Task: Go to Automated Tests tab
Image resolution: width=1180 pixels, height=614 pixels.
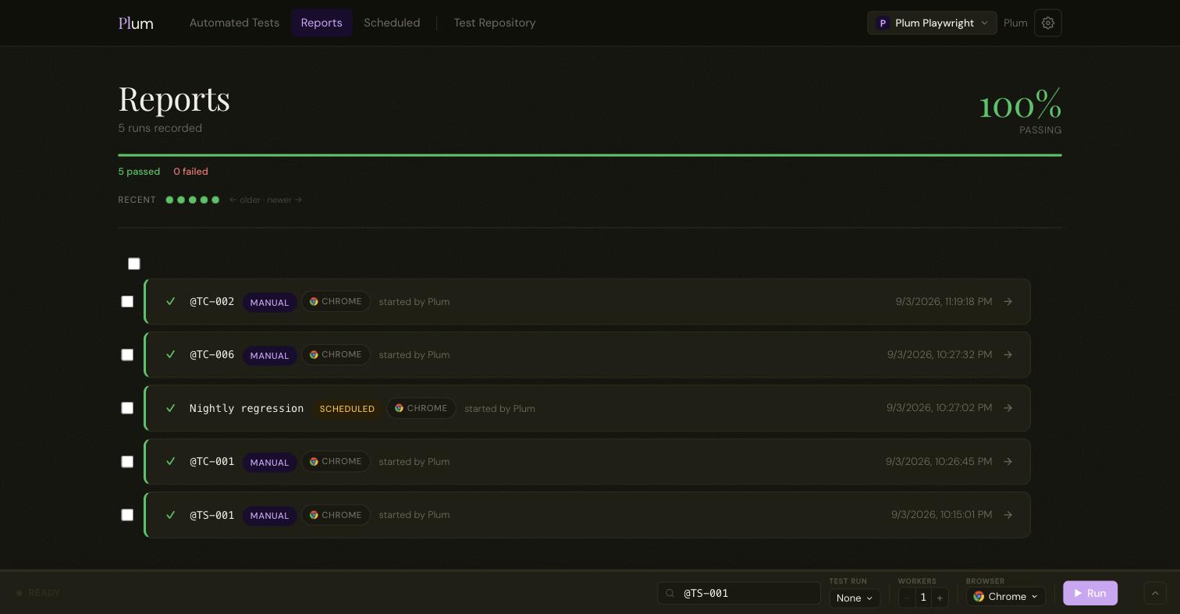Action: [234, 23]
